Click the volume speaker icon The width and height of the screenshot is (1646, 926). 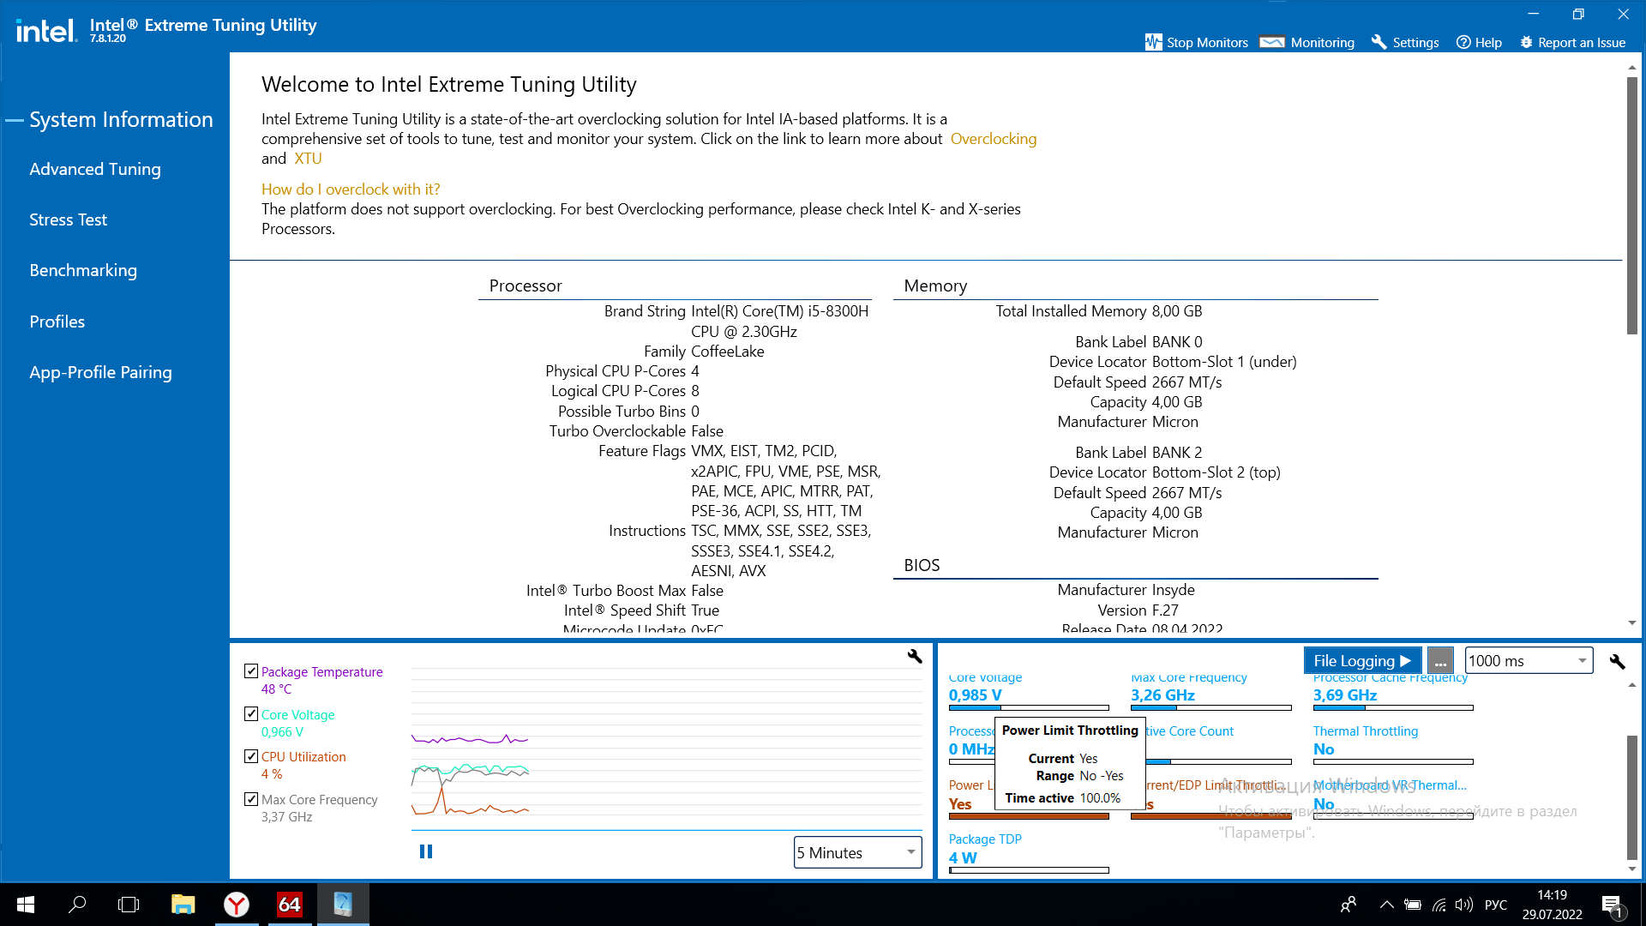pos(1464,905)
